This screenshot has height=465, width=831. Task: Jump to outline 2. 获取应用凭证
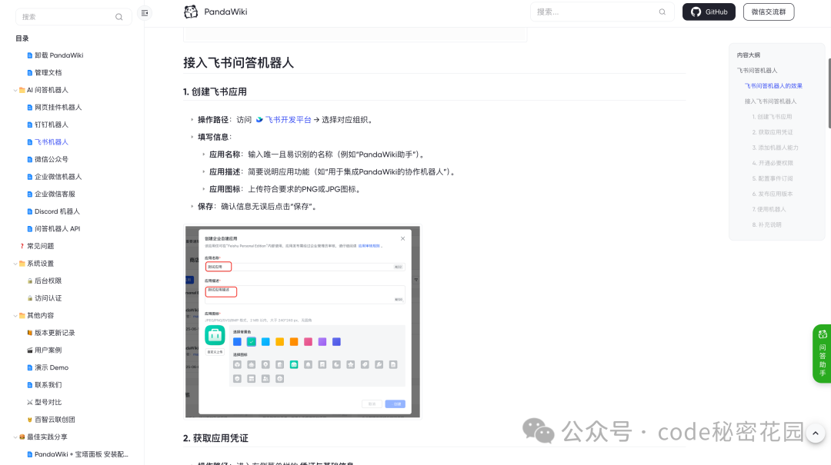773,132
